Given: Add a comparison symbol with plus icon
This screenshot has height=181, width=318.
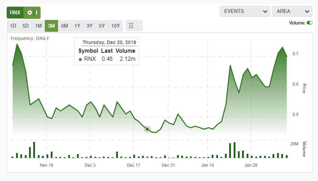Looking at the screenshot, I should coord(30,13).
